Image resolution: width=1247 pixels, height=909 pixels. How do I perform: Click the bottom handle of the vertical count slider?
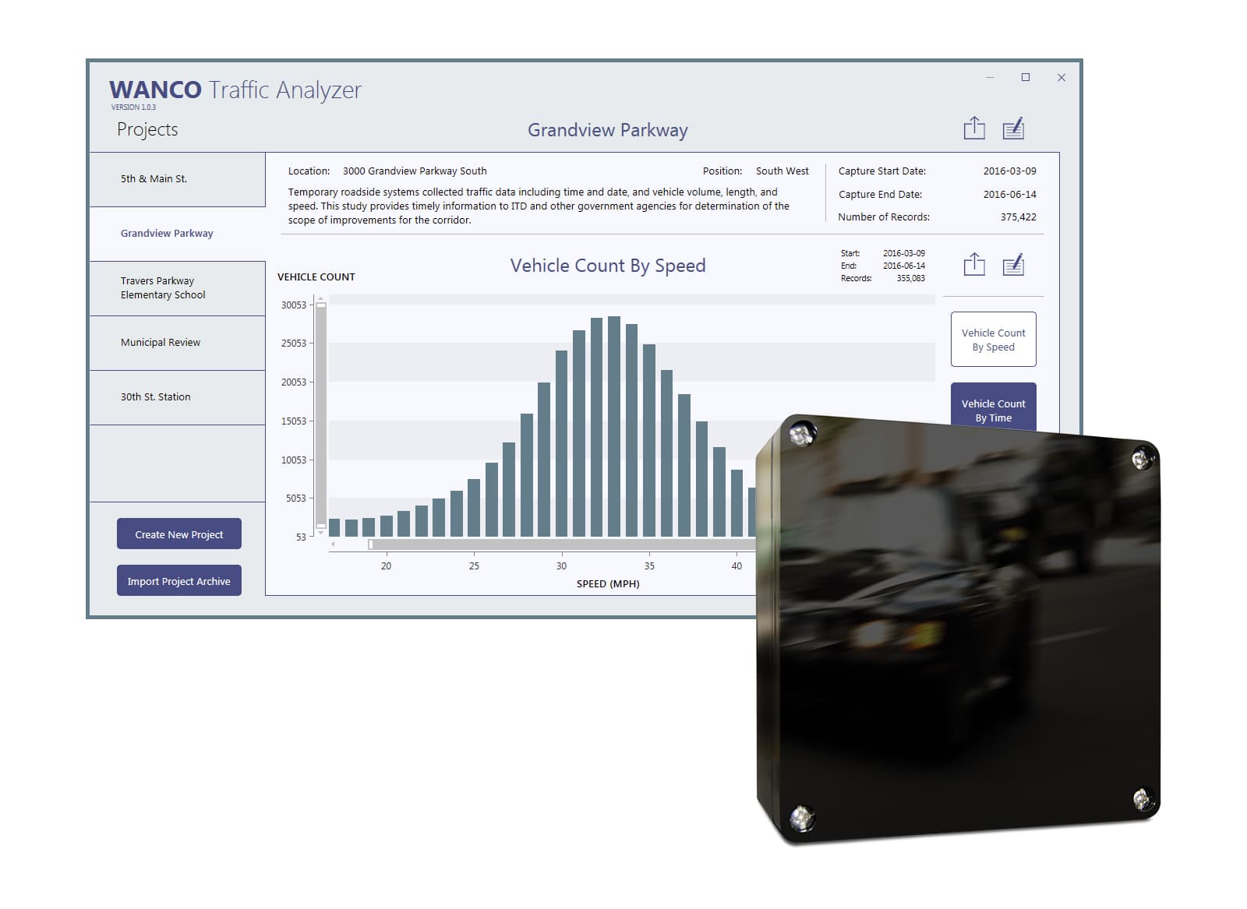point(321,527)
